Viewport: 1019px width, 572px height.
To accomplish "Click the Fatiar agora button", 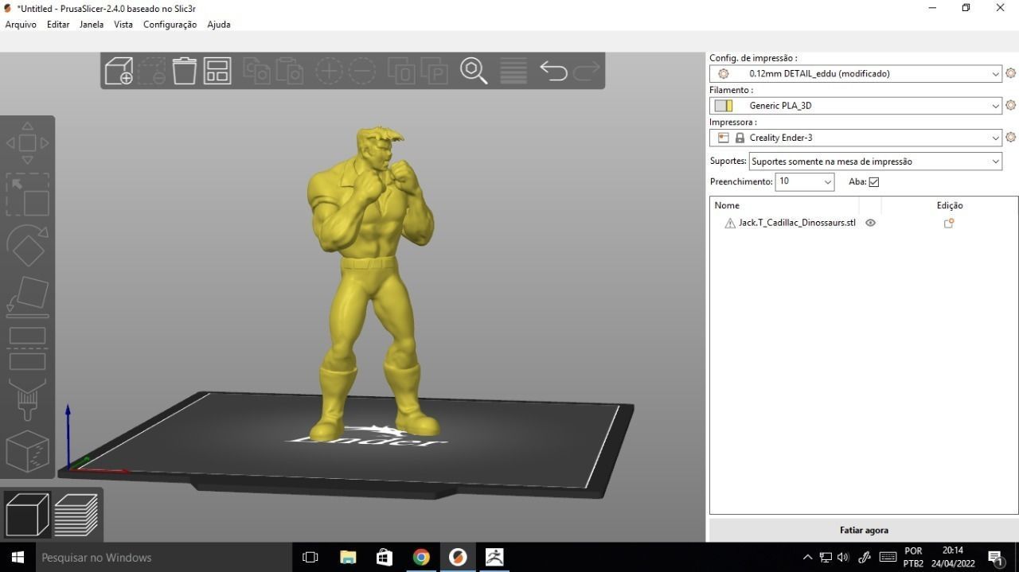I will click(864, 530).
